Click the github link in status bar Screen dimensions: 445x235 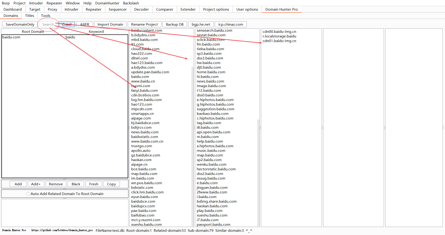(x=62, y=230)
